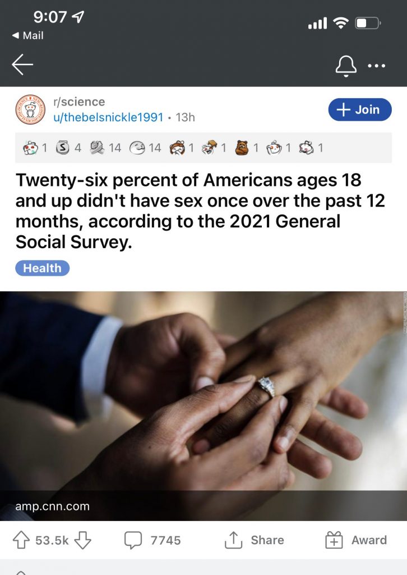Tap the Award gift icon
Screen dimensions: 407x575
coord(334,540)
